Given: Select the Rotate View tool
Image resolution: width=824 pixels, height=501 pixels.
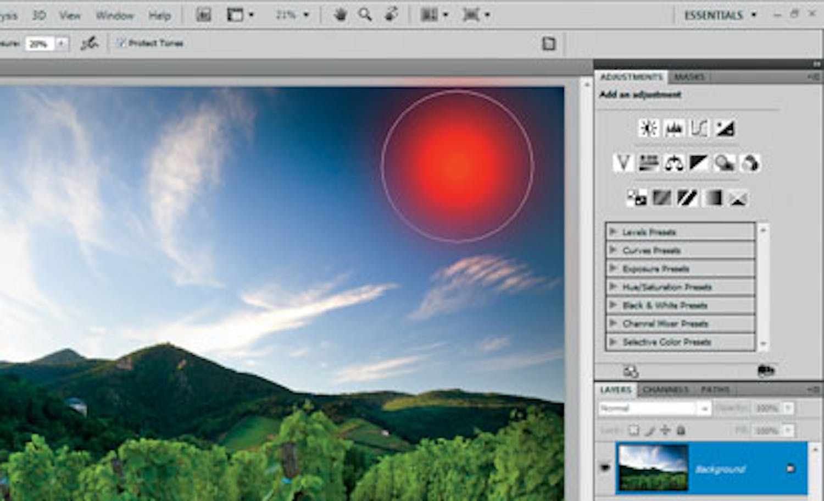Looking at the screenshot, I should 391,15.
